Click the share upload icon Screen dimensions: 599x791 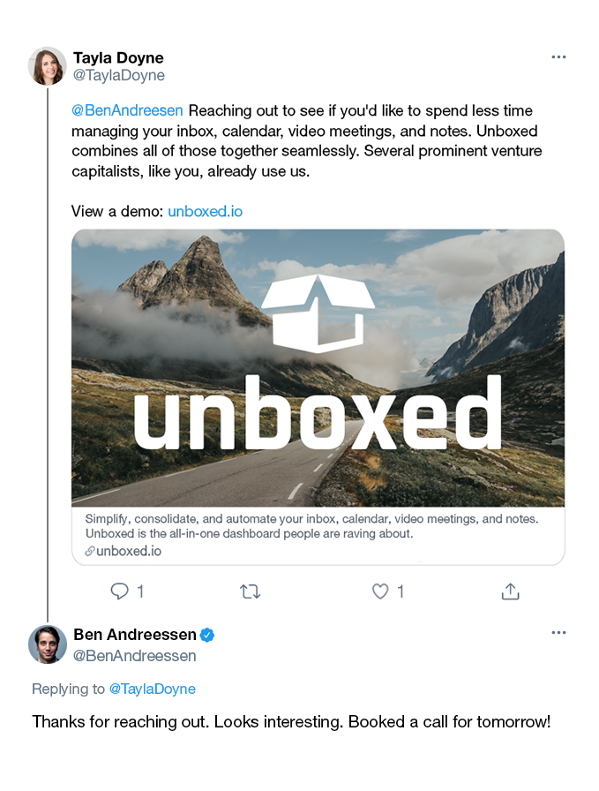[x=510, y=591]
